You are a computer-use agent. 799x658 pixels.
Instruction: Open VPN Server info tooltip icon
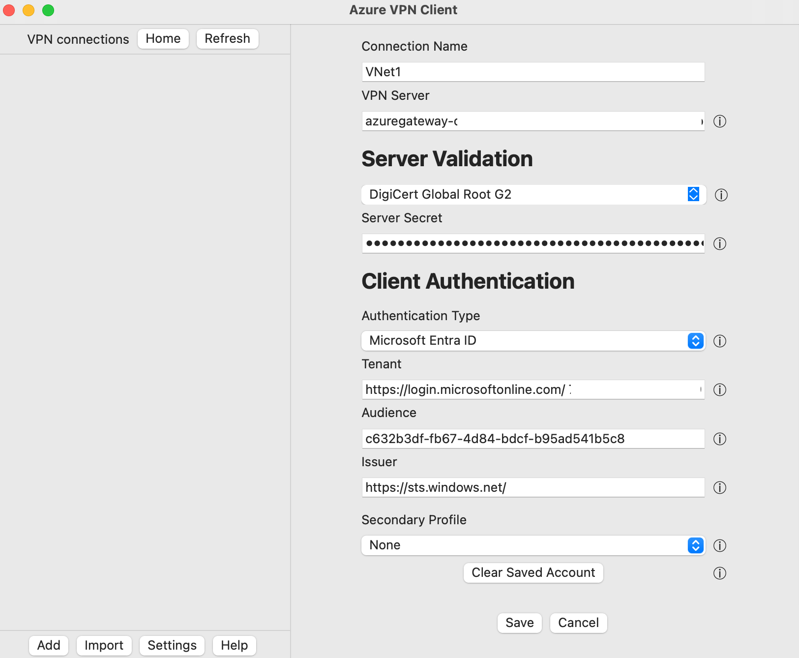720,121
